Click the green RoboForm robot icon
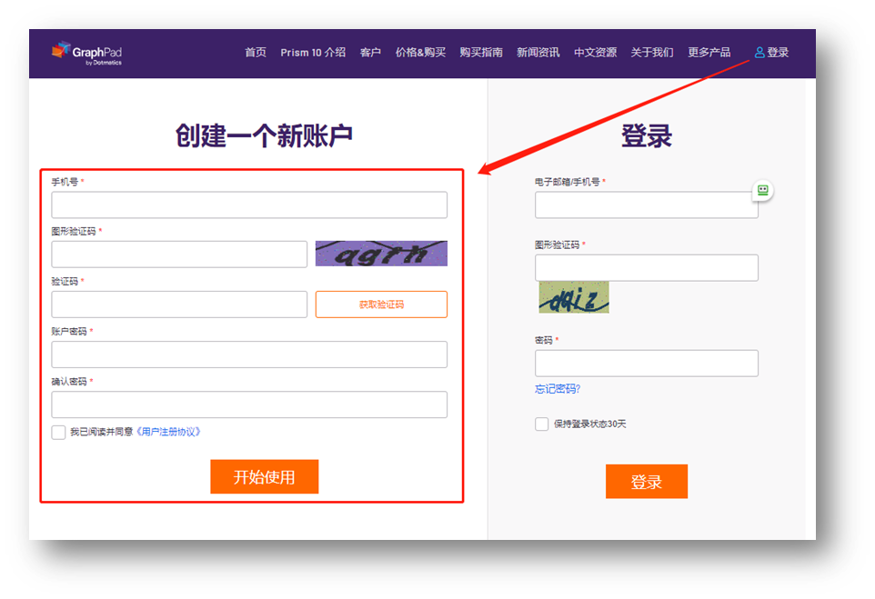The image size is (875, 599). pyautogui.click(x=761, y=190)
